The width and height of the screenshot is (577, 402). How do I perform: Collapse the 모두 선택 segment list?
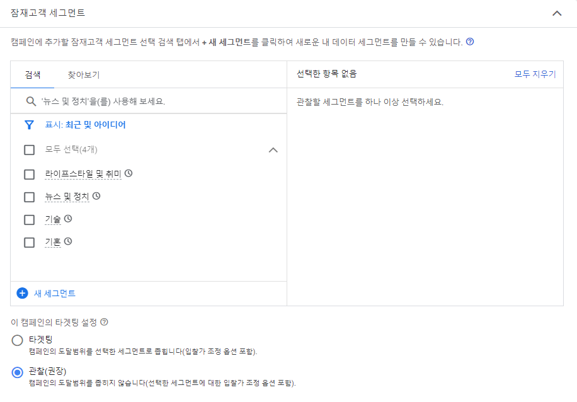(x=273, y=150)
